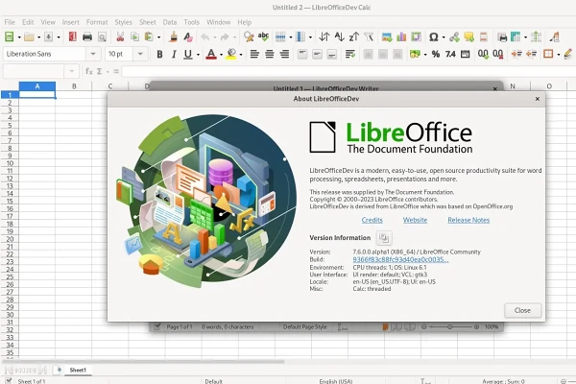
Task: Click the Insert Special Character omega icon
Action: (x=434, y=36)
